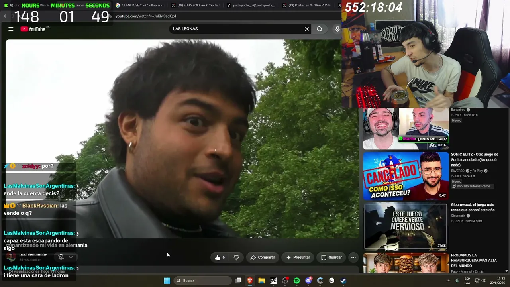Open the SONIC BLITZ video title
The width and height of the screenshot is (510, 287).
[475, 159]
